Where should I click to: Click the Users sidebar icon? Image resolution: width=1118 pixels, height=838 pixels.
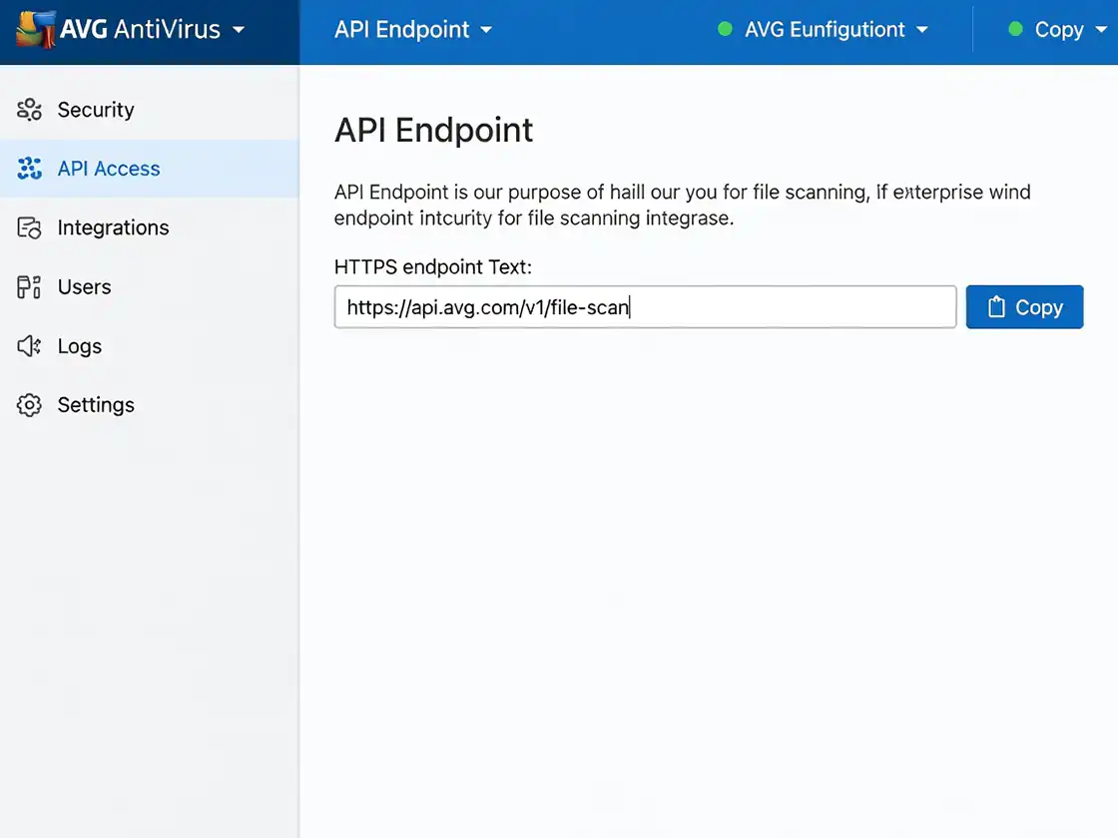29,286
